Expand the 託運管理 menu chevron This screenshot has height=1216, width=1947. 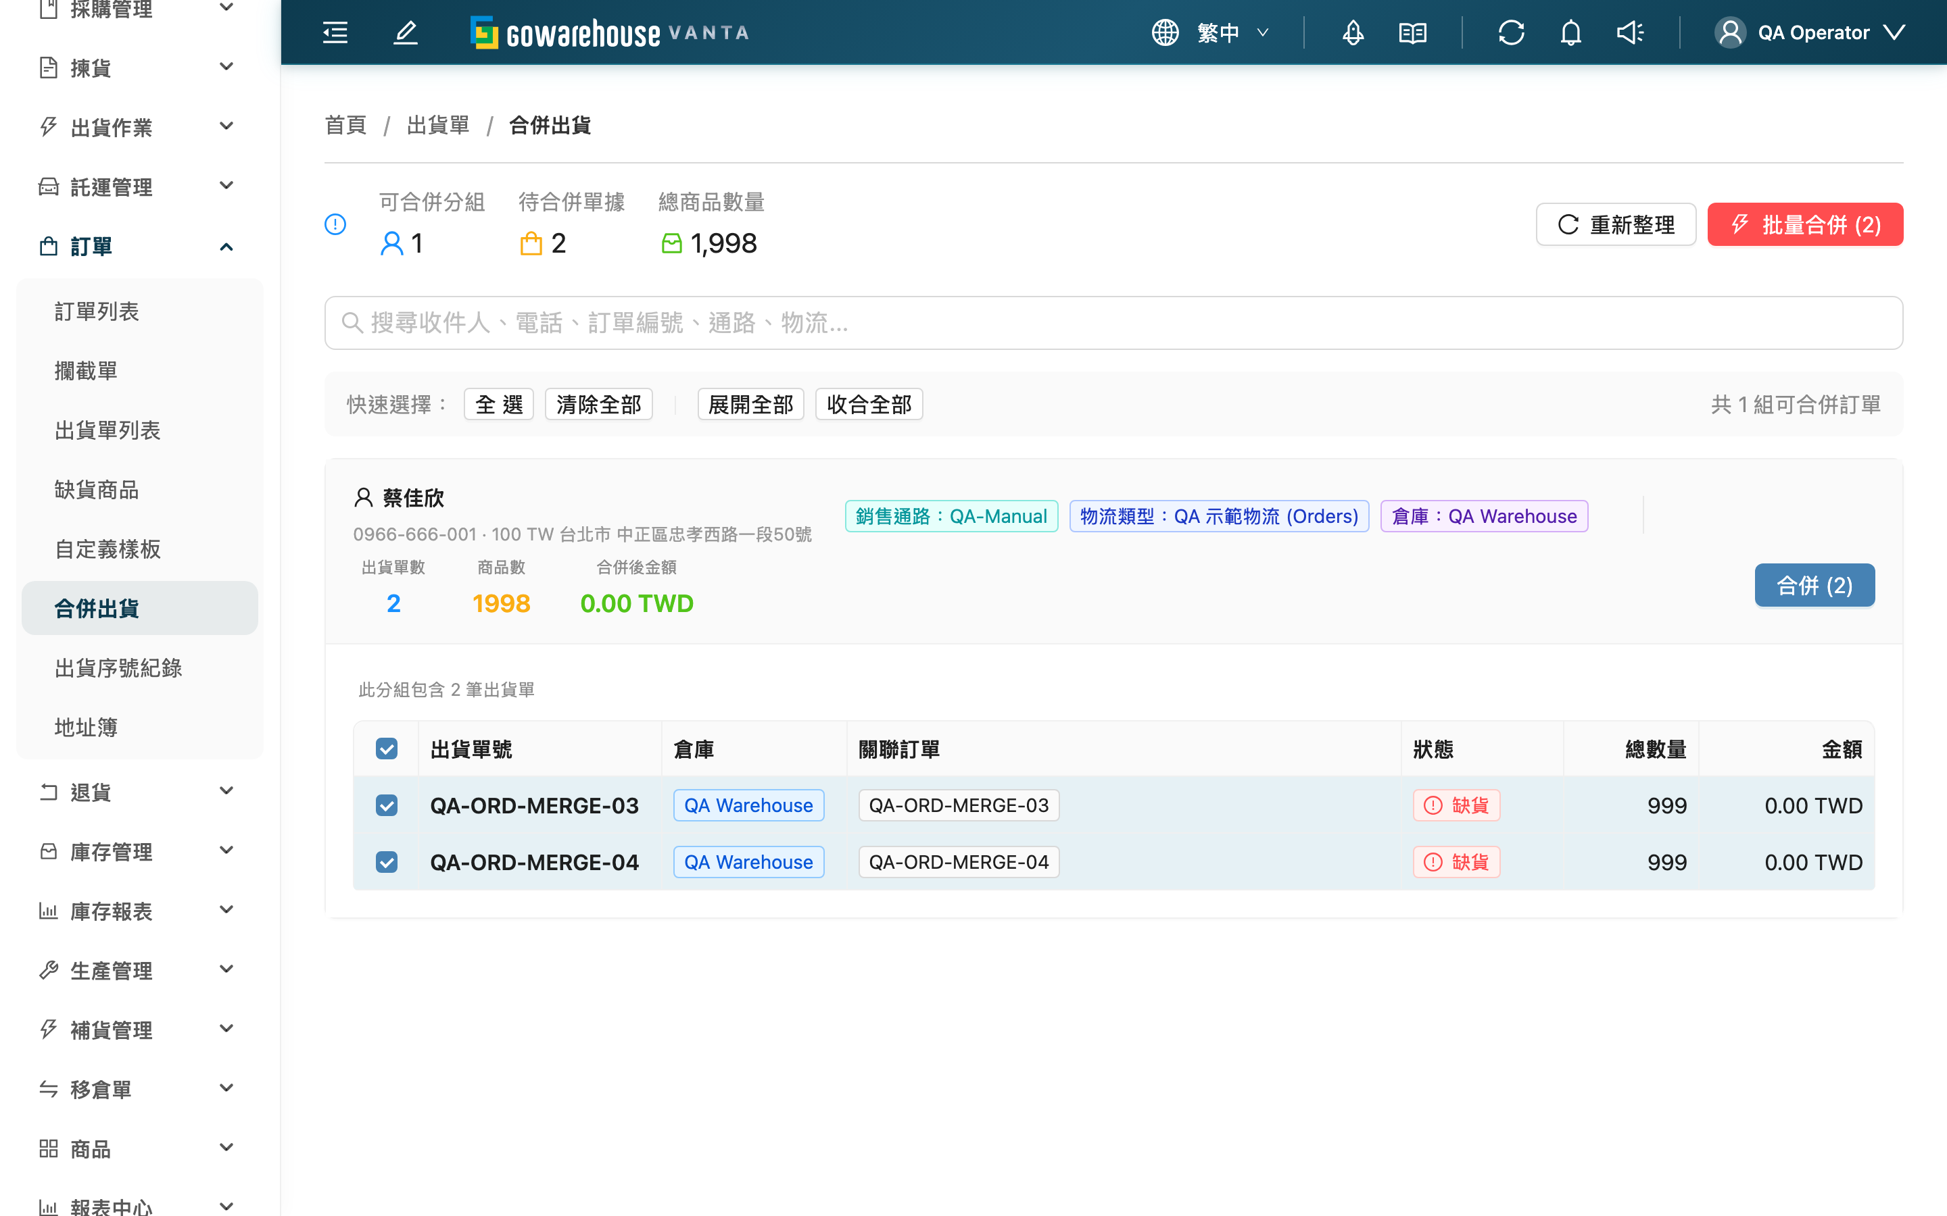(x=226, y=186)
